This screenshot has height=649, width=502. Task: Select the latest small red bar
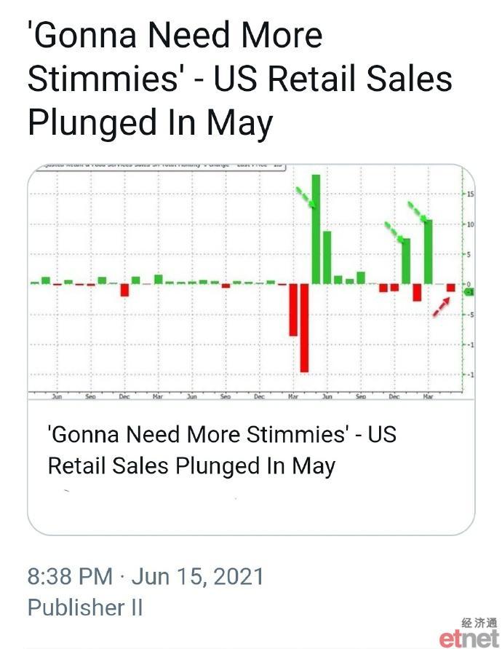coord(451,288)
